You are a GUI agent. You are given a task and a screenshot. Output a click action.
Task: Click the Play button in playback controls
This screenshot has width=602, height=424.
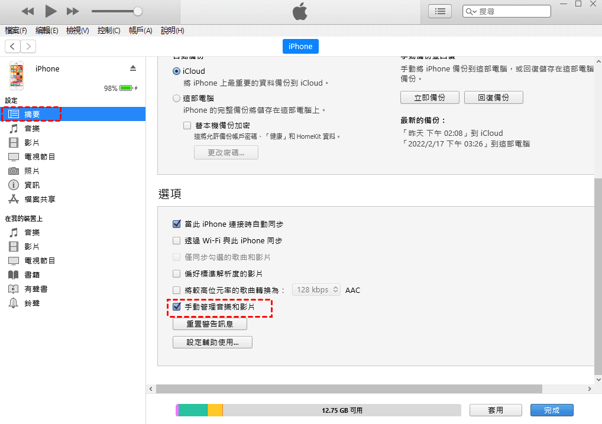(51, 11)
